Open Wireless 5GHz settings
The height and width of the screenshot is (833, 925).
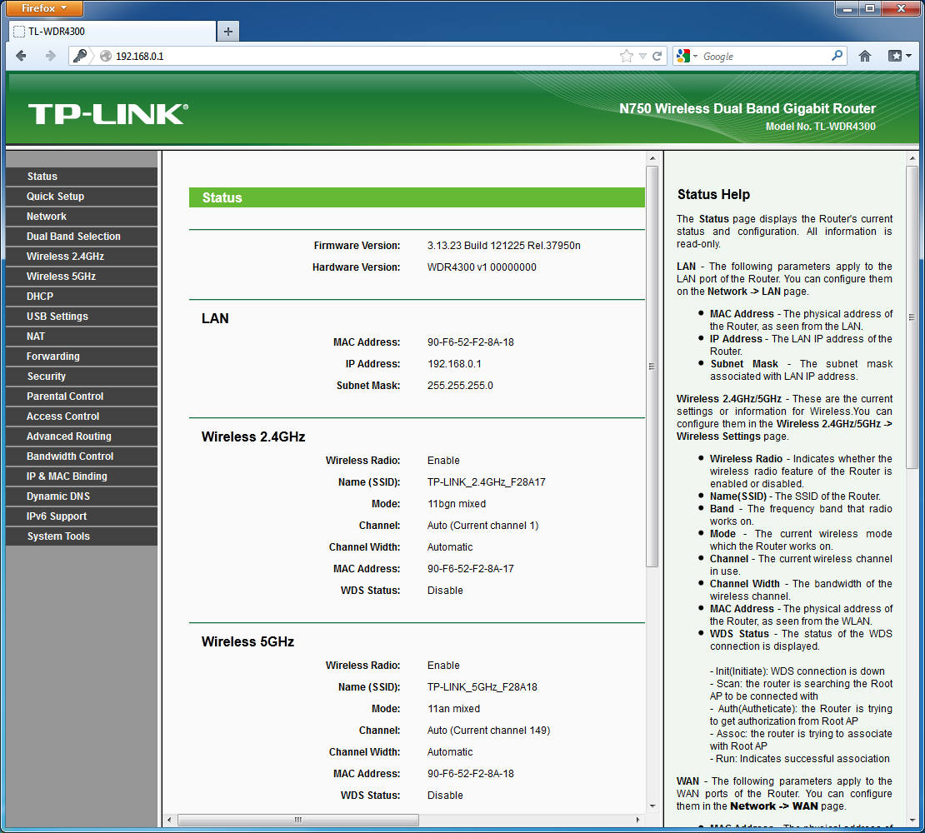click(82, 277)
